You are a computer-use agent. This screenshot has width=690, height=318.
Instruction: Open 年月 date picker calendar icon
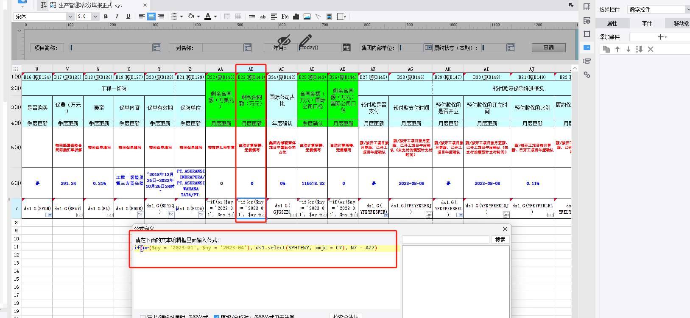coord(346,48)
